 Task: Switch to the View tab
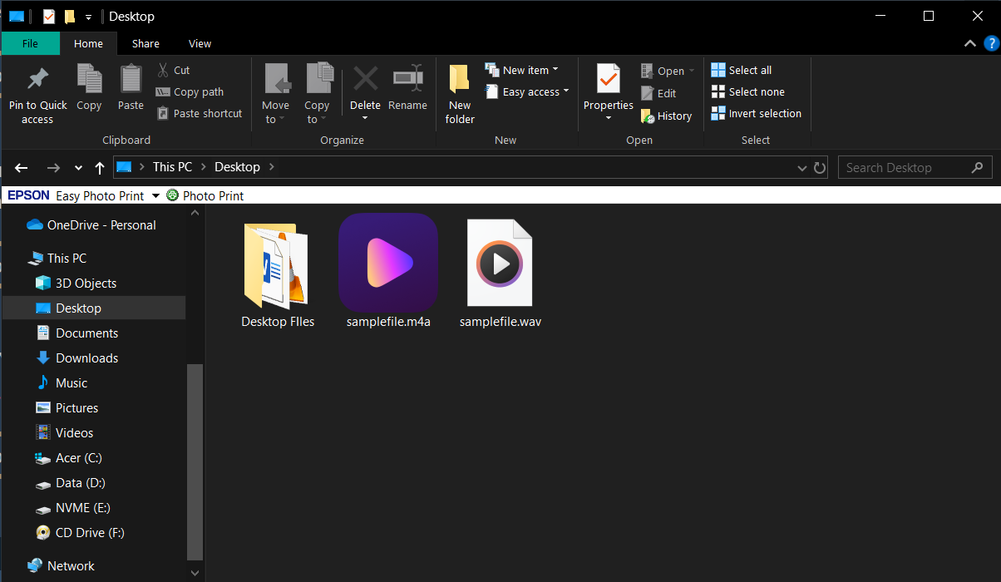200,43
